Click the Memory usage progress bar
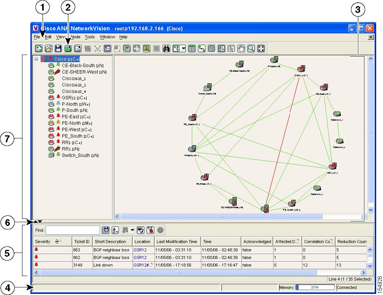This screenshot has height=295, width=383. pos(315,287)
